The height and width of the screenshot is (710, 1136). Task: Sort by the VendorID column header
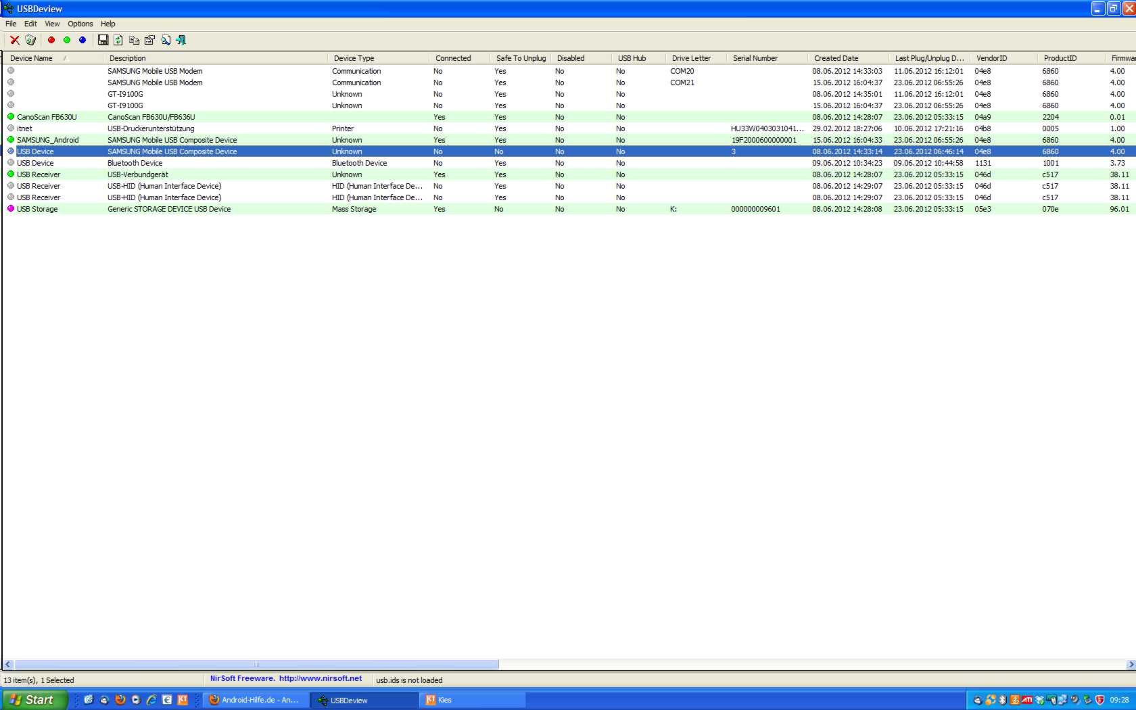coord(1003,58)
